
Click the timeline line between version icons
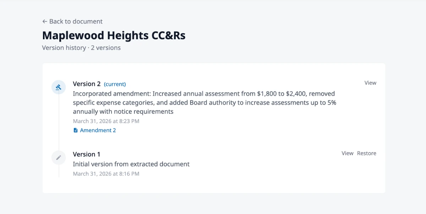[x=59, y=122]
